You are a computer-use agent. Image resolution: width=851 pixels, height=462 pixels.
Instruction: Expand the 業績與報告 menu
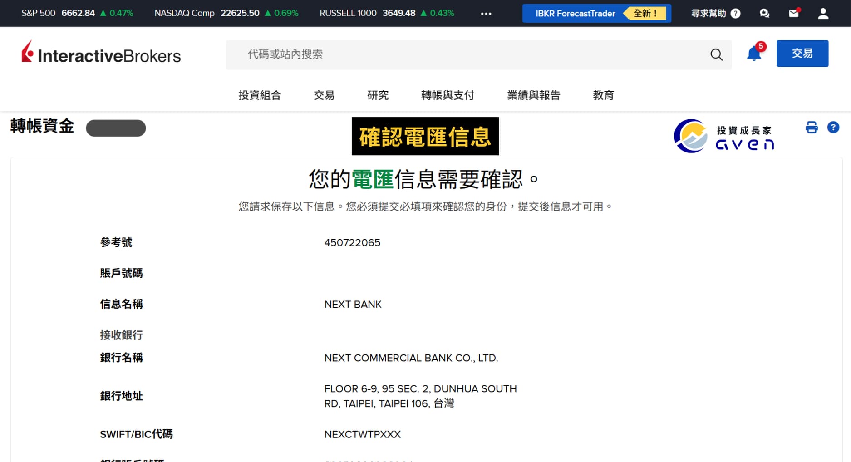click(x=533, y=95)
